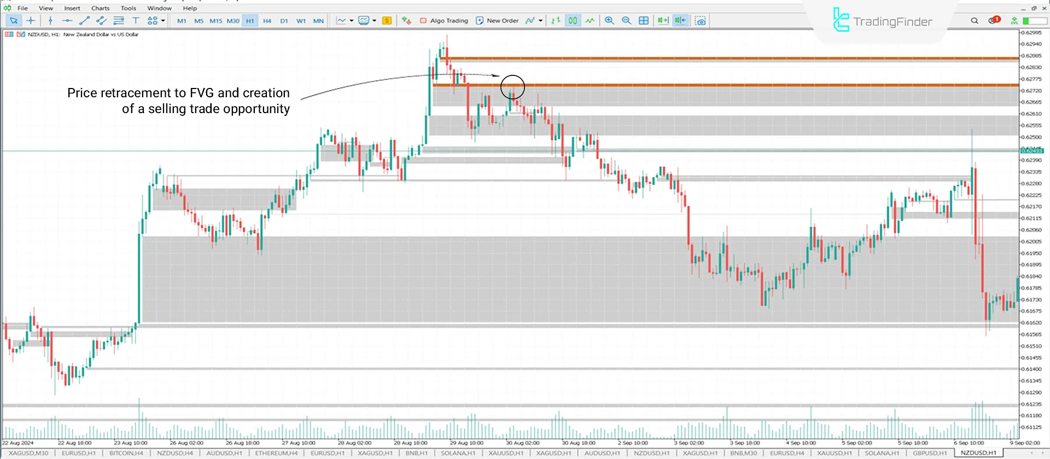Image resolution: width=1050 pixels, height=459 pixels.
Task: Switch chart to candlesticks view
Action: pyautogui.click(x=573, y=21)
